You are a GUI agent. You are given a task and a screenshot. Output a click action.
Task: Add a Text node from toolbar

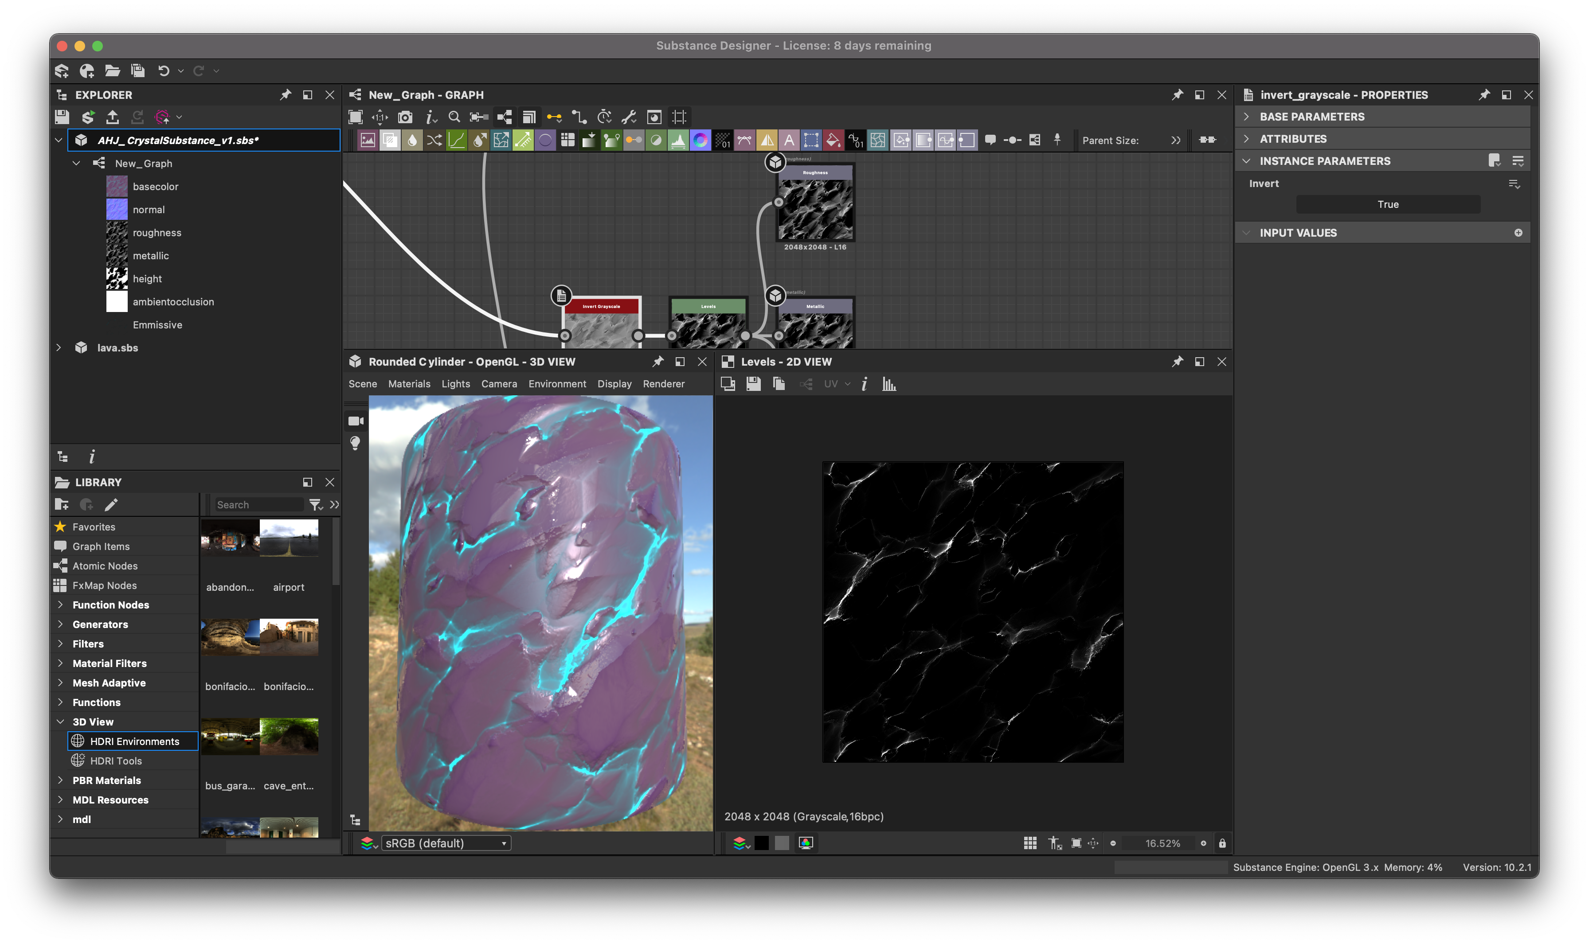[x=789, y=140]
